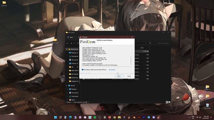This screenshot has height=120, width=214.
Task: Go up one folder level in File Explorer
Action: tap(78, 43)
